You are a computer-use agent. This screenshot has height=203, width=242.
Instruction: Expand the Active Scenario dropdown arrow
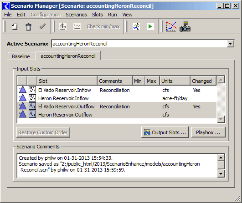tap(230, 44)
